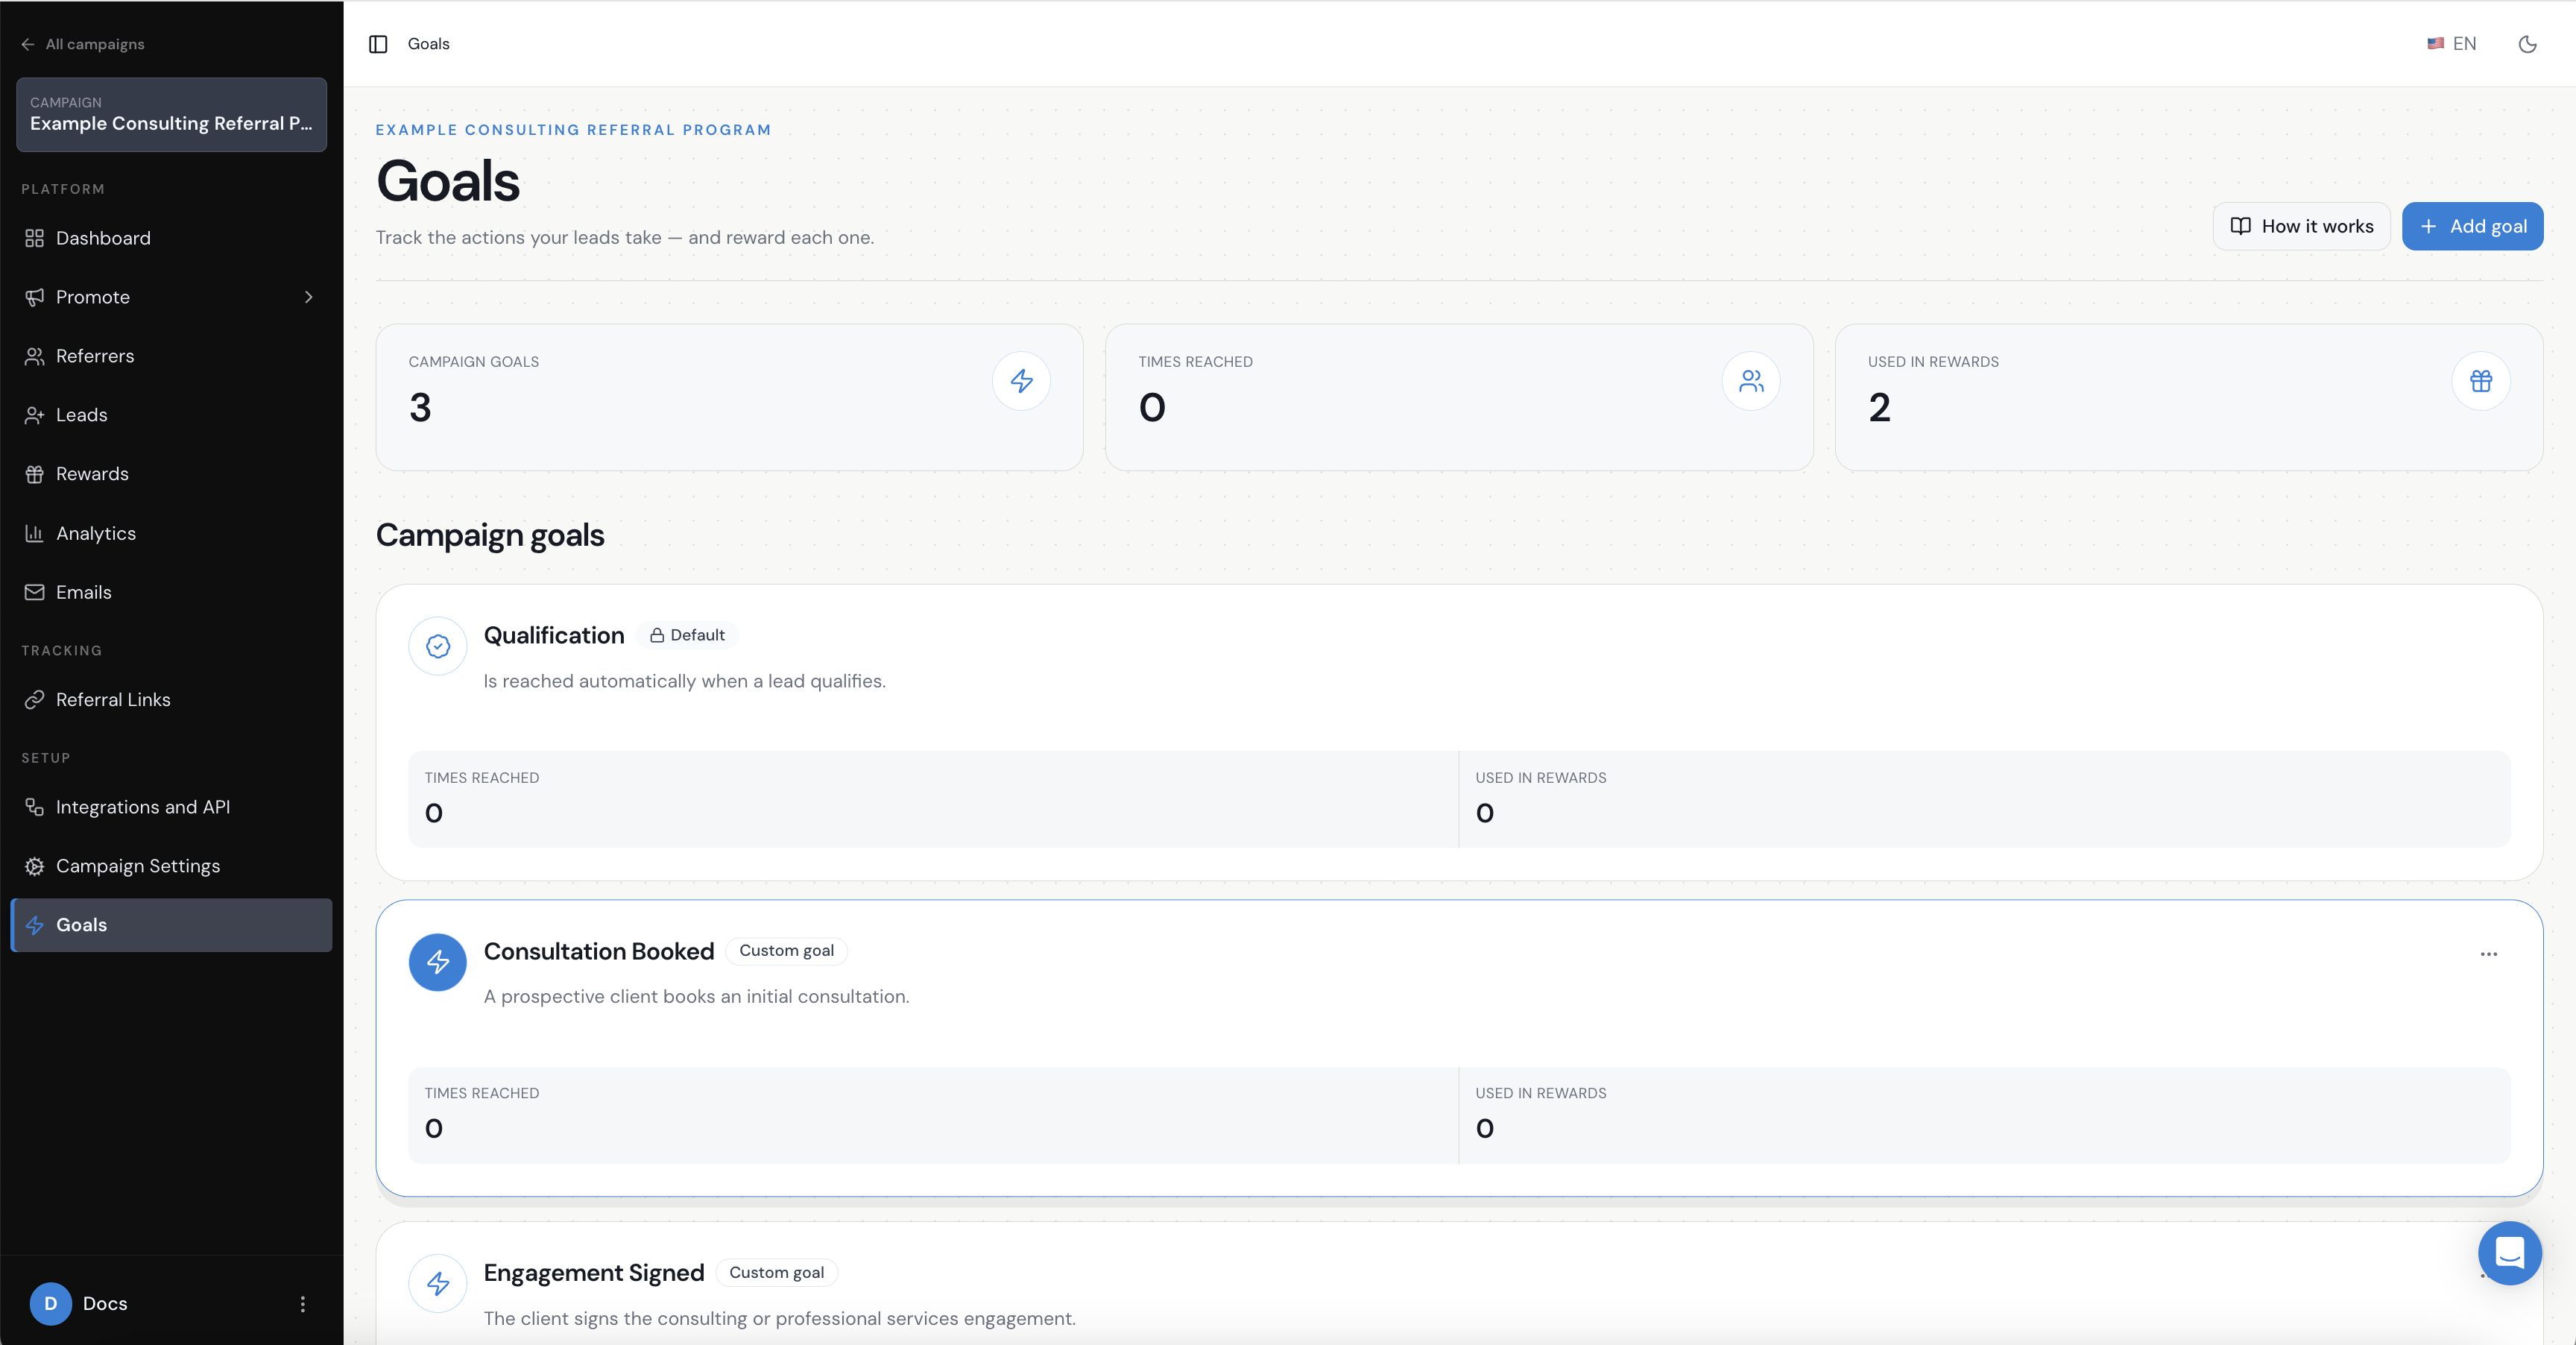This screenshot has height=1345, width=2576.
Task: Click the How it works button
Action: click(2301, 226)
